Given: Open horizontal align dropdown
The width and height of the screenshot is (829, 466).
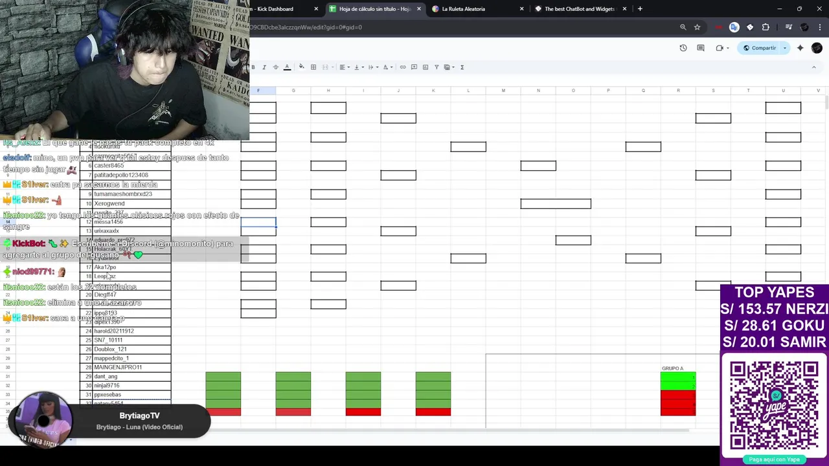Looking at the screenshot, I should [344, 67].
